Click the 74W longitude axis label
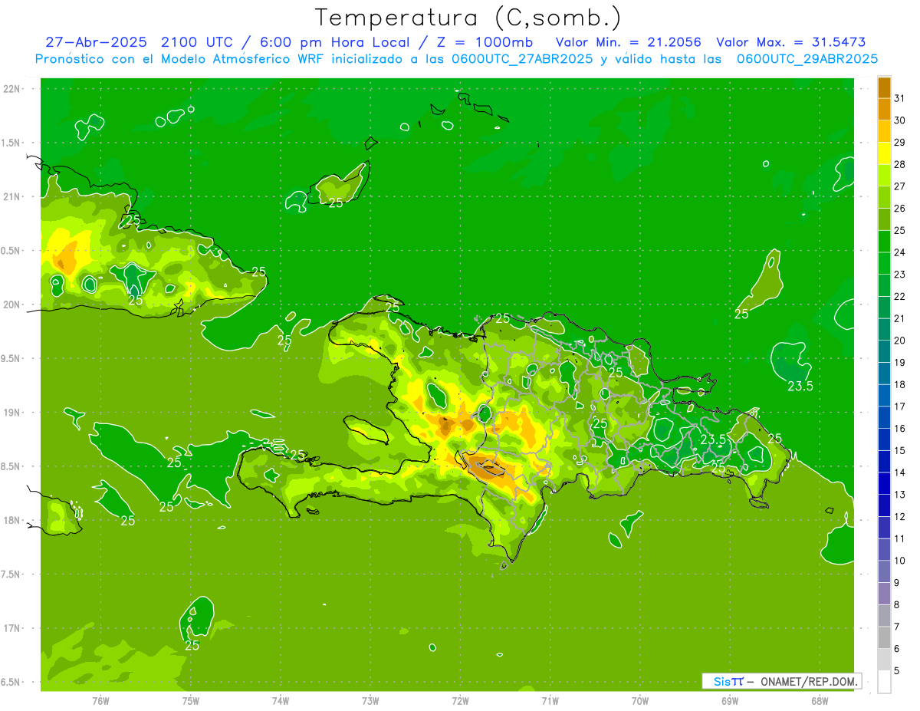Viewport: 920px width, 711px height. (281, 701)
